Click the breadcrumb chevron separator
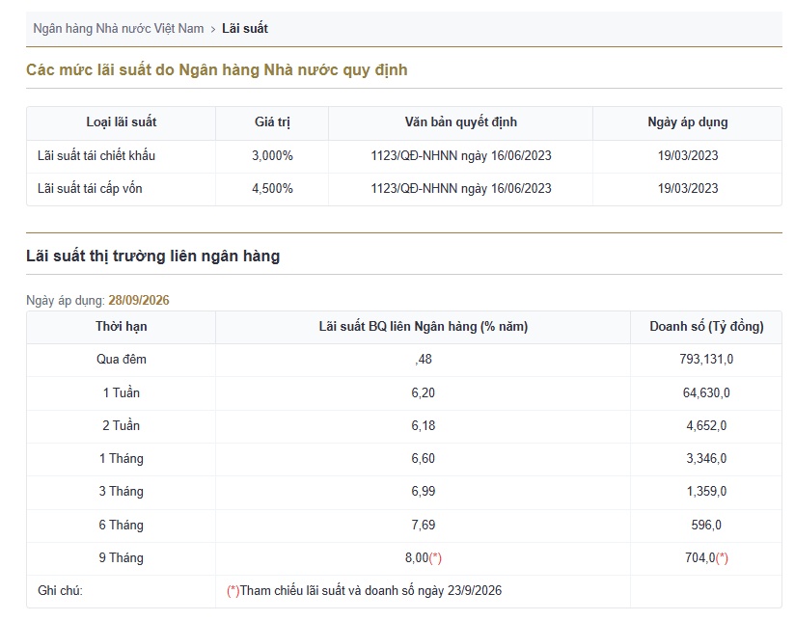This screenshot has width=795, height=621. click(x=213, y=29)
